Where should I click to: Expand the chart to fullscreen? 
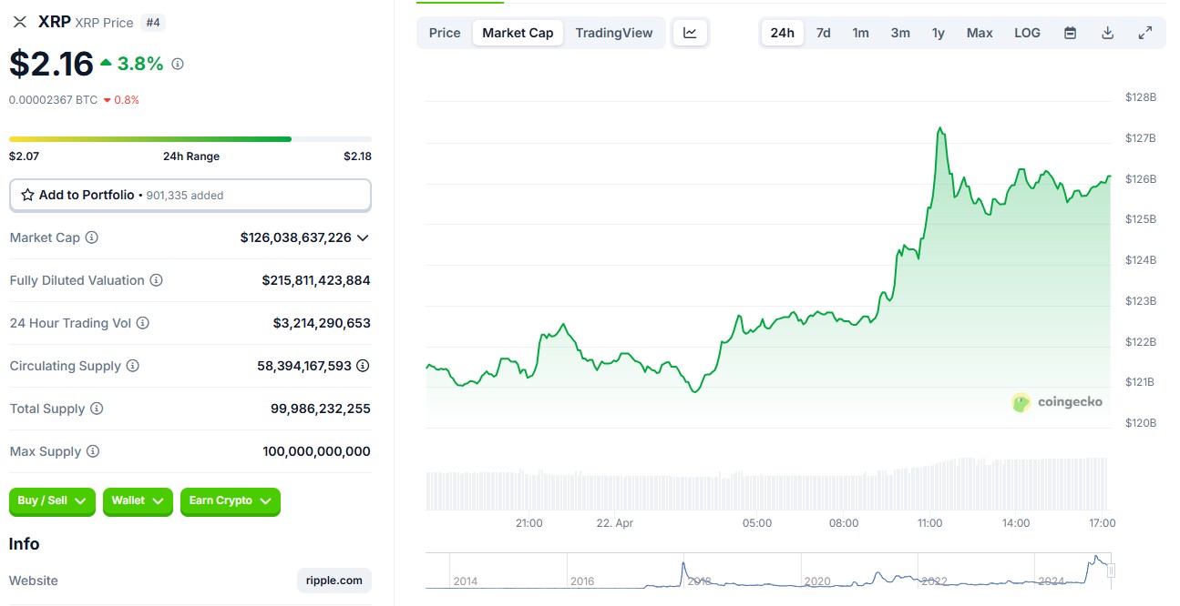1145,33
